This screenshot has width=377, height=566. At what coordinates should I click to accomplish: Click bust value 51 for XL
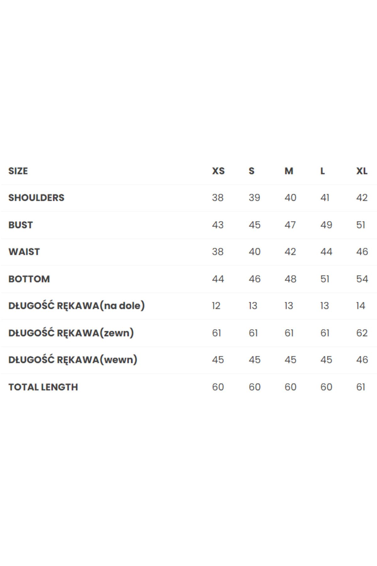[361, 225]
